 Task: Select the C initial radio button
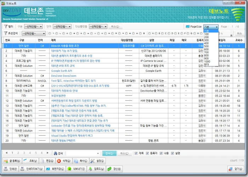coord(162,33)
